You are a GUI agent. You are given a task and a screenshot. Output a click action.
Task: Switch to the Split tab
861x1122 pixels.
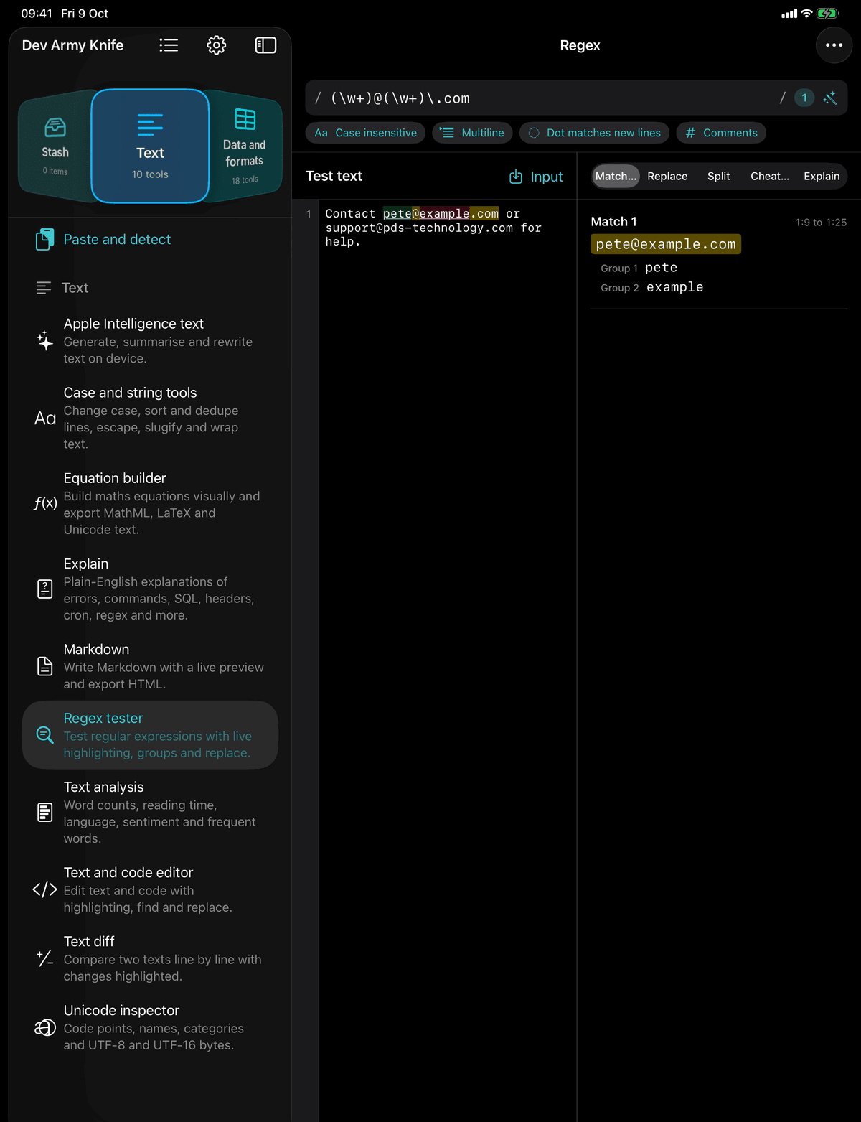coord(718,176)
